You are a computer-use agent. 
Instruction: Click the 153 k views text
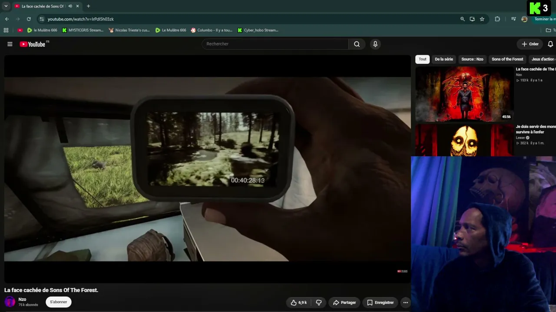click(x=524, y=80)
